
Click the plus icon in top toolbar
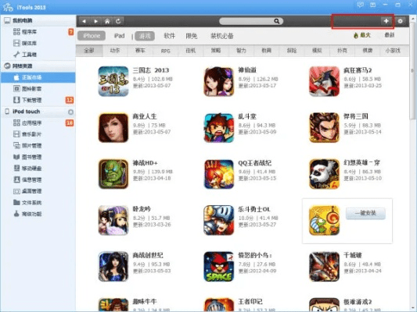pos(386,21)
